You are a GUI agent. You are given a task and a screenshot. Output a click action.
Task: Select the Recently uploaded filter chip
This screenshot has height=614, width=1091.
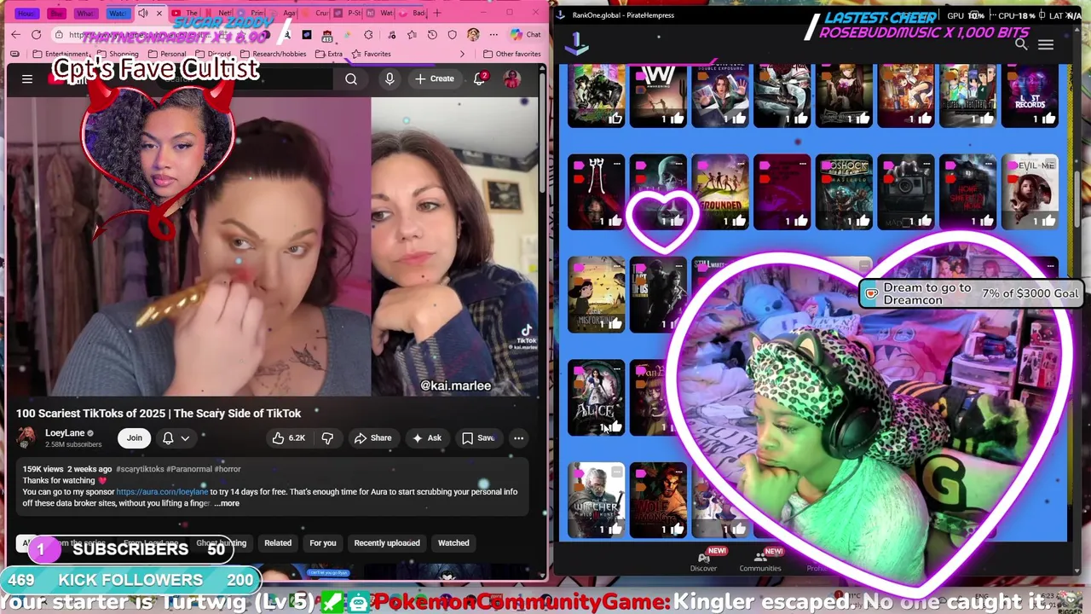click(387, 543)
